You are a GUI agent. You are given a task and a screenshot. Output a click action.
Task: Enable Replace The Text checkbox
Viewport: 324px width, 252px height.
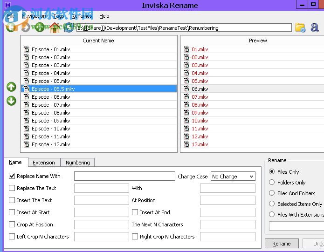(12, 188)
